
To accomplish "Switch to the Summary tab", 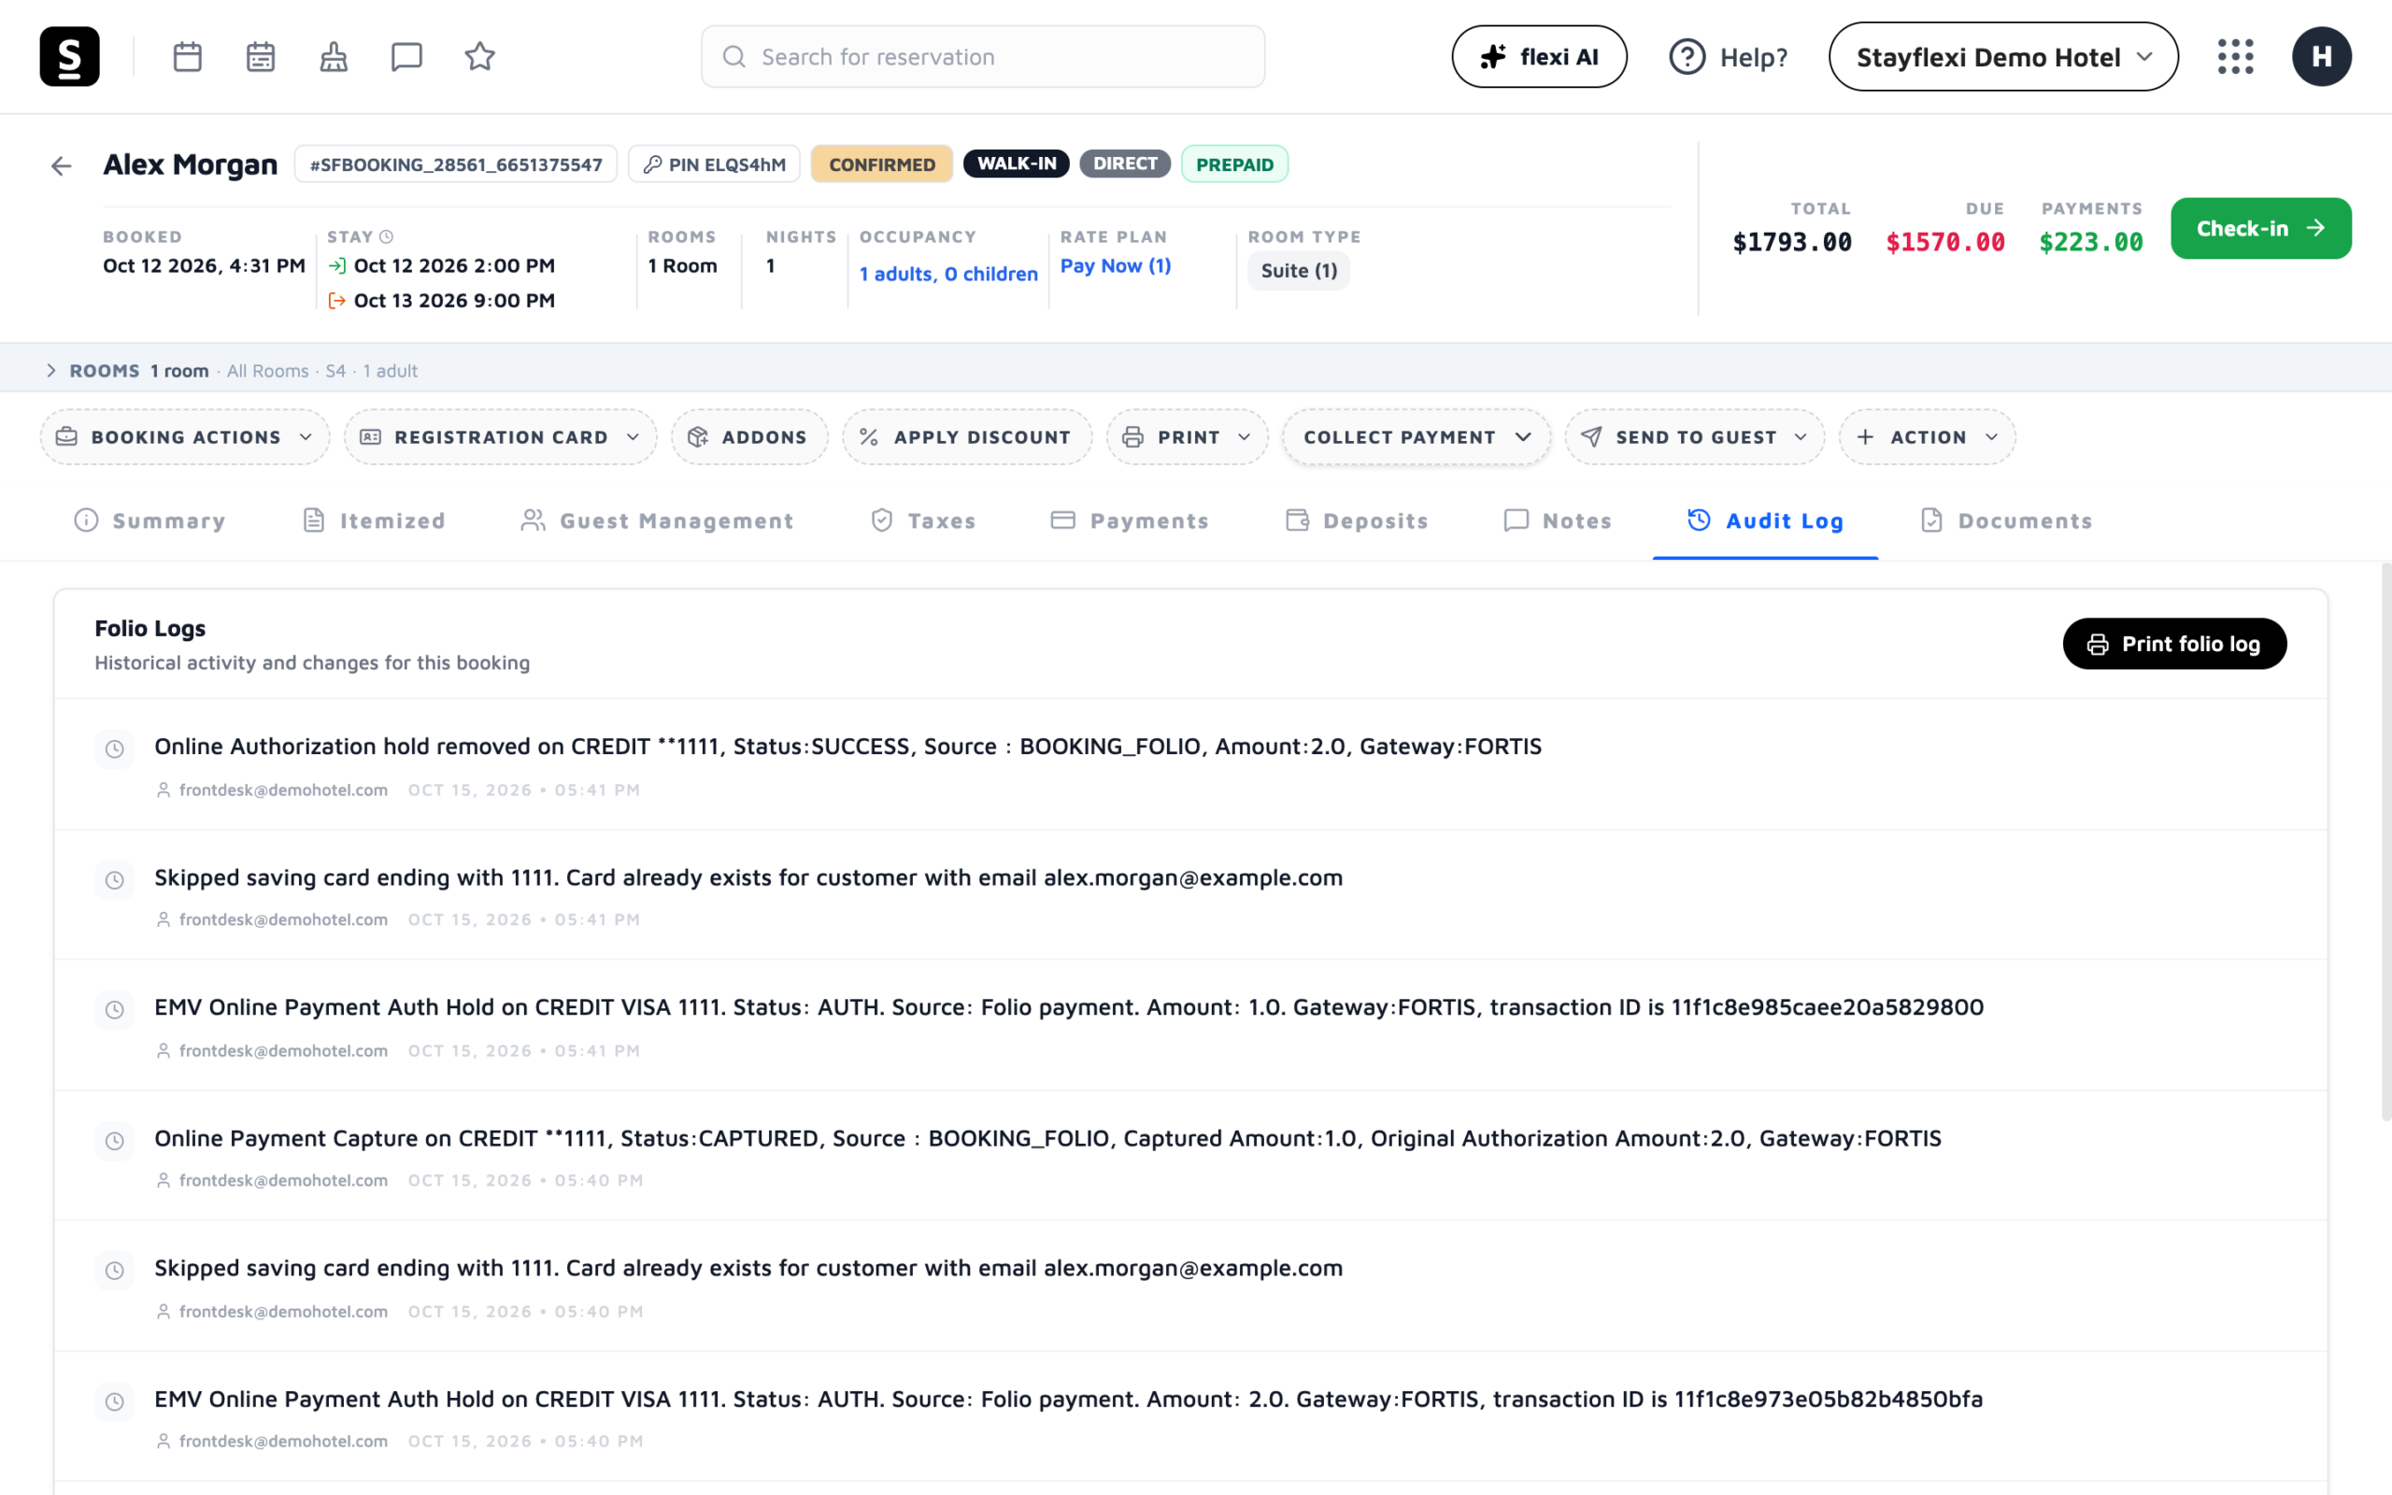I will point(149,521).
